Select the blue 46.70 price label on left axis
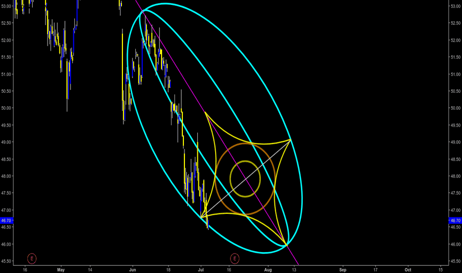The height and width of the screenshot is (273, 462). coord(6,220)
